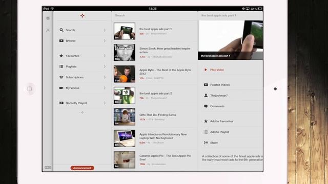
Task: Open the Search menu item
Action: 82,30
